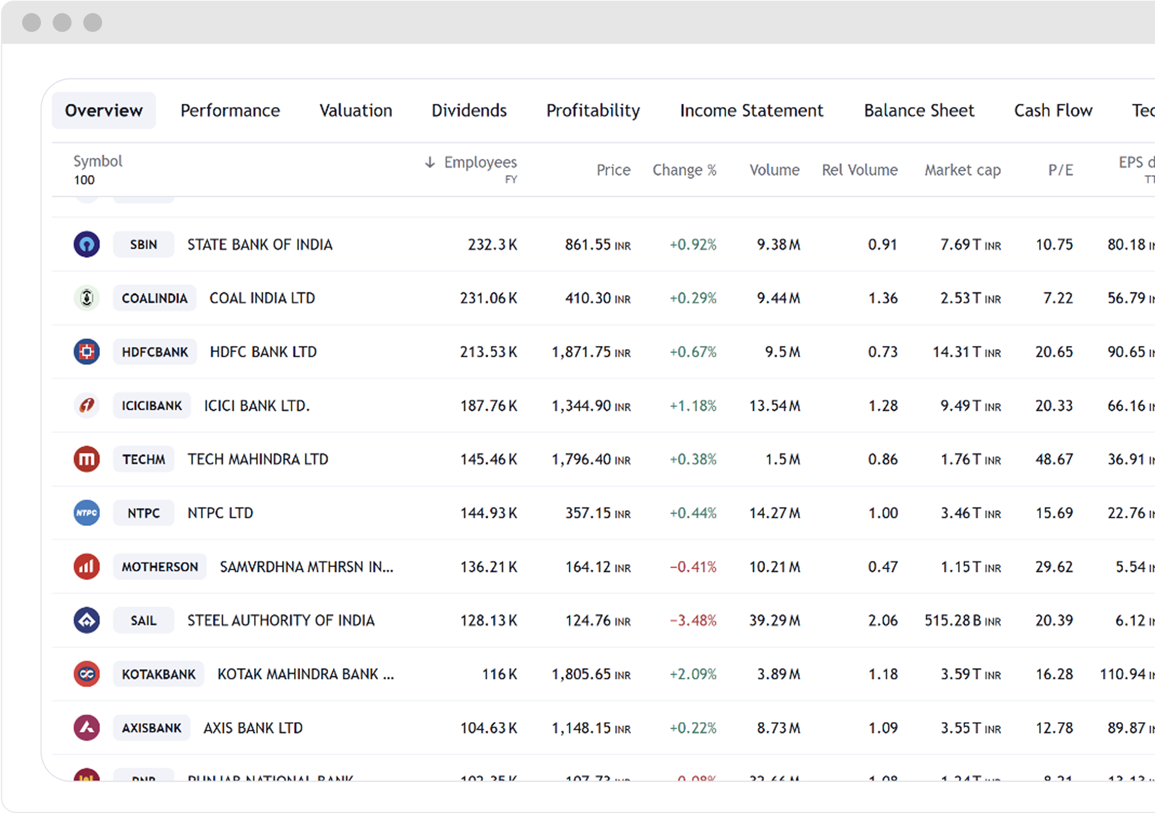This screenshot has height=813, width=1155.
Task: Click the Tech Mahindra logo icon
Action: coord(87,459)
